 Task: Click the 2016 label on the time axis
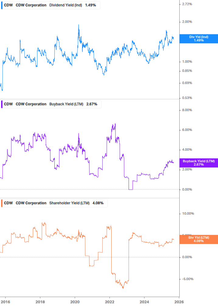tap(5, 302)
